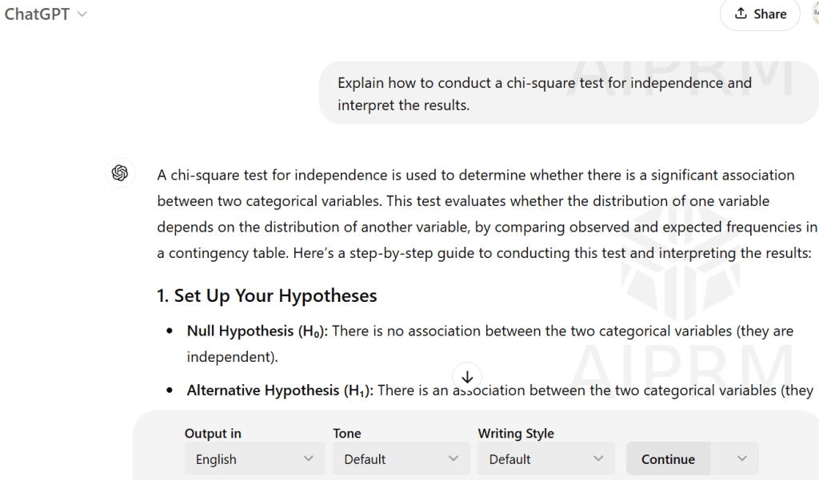Click the arrow inside the Writing Style selector
819x480 pixels.
pyautogui.click(x=598, y=459)
